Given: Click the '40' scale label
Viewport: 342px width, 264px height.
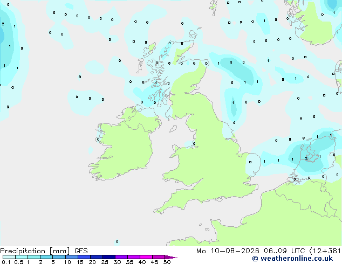Looking at the screenshot, I should (x=142, y=262).
